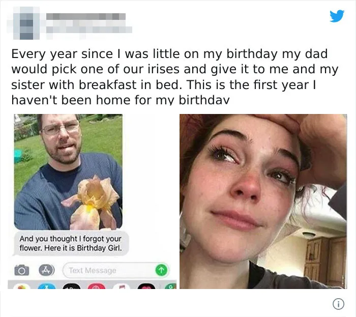Click the blue Twitter bird logo
Image resolution: width=356 pixels, height=317 pixels.
pyautogui.click(x=337, y=16)
